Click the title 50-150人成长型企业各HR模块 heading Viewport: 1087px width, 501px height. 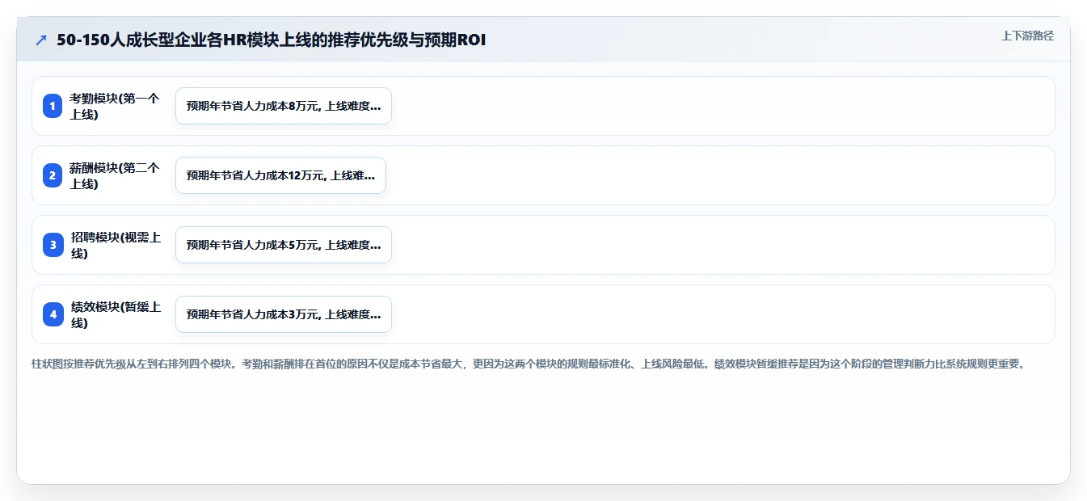point(272,40)
